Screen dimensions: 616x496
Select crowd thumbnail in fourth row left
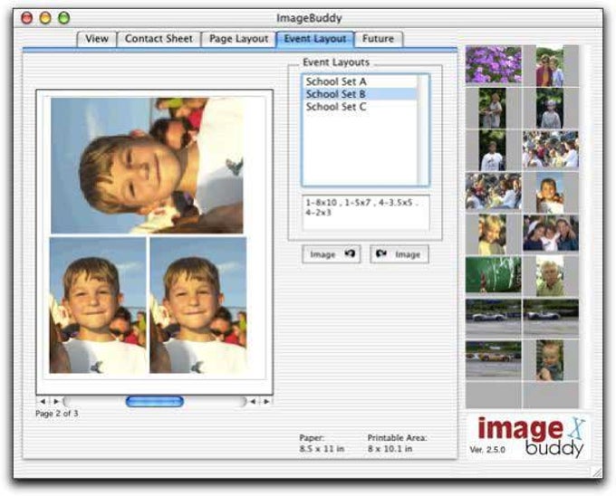[x=494, y=192]
